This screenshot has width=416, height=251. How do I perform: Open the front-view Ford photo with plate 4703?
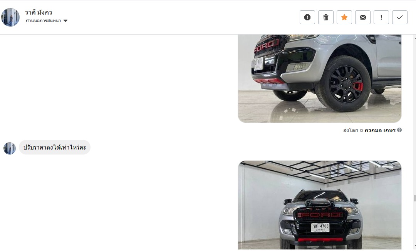pyautogui.click(x=319, y=205)
